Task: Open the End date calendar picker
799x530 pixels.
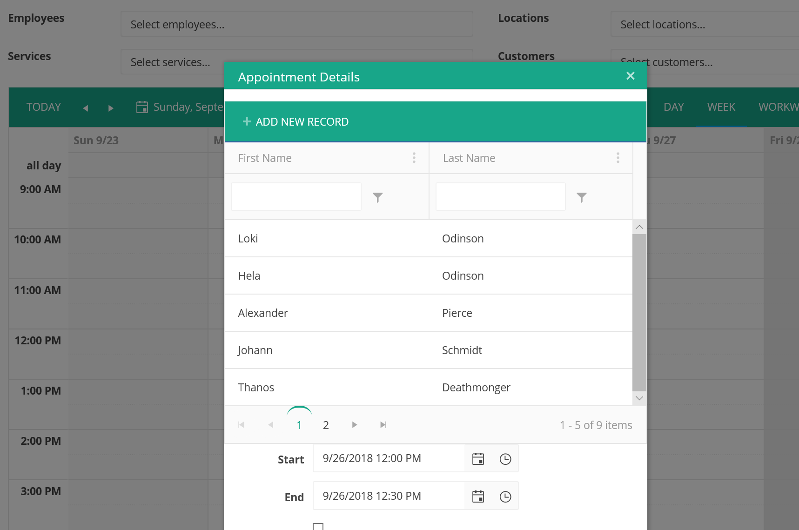Action: (478, 496)
